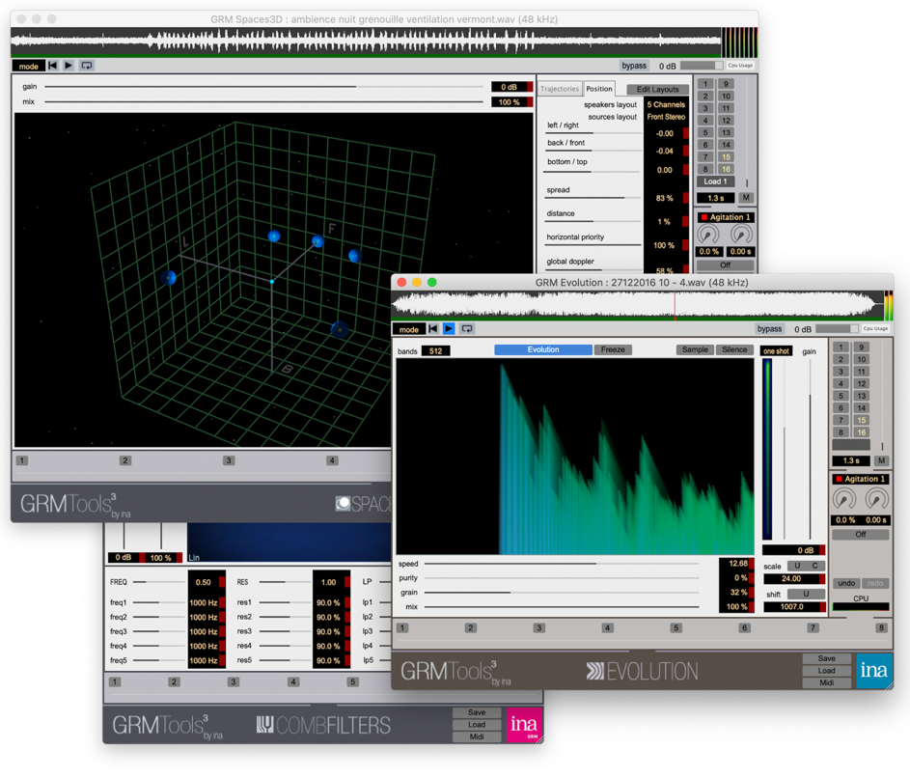
Task: Click the Off button in the Spaces3D window
Action: [x=725, y=264]
